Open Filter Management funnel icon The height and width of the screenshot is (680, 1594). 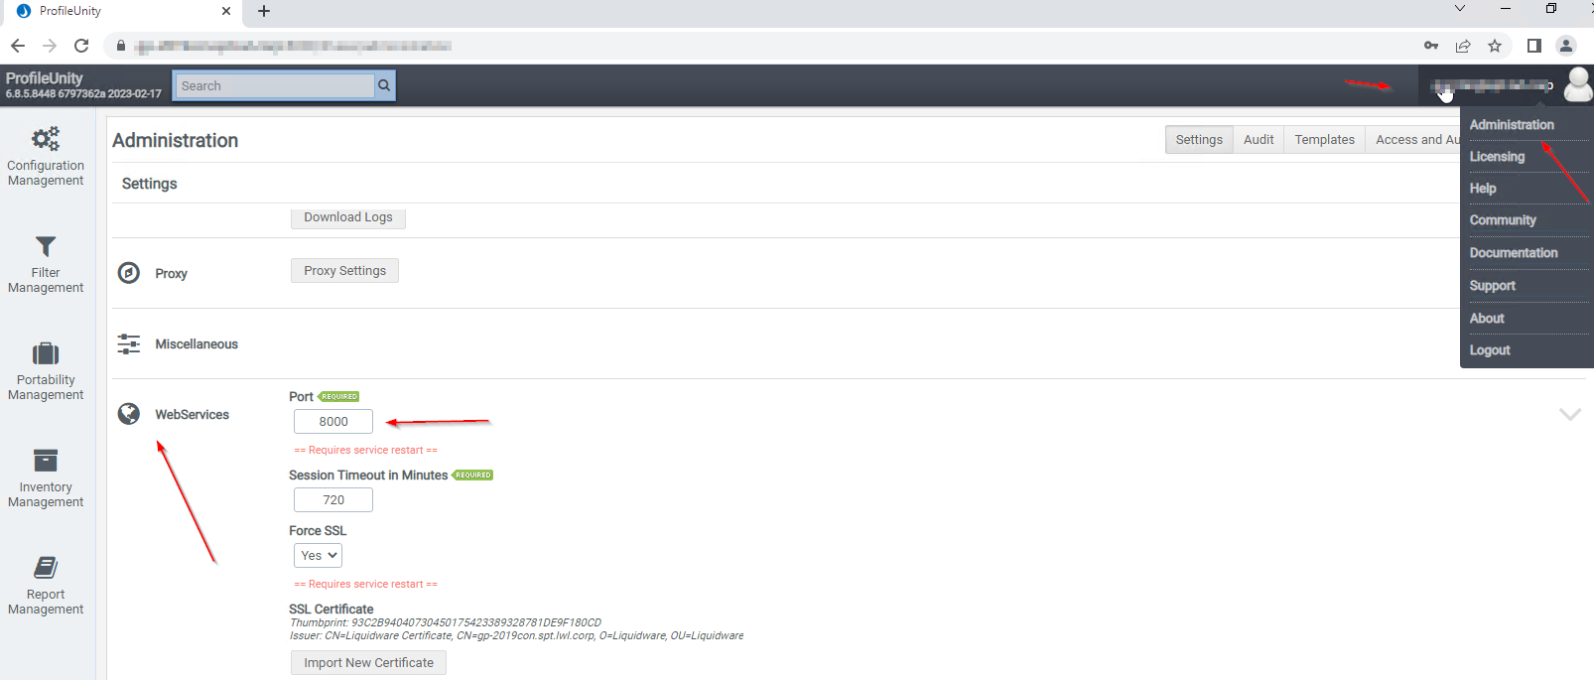pos(46,246)
